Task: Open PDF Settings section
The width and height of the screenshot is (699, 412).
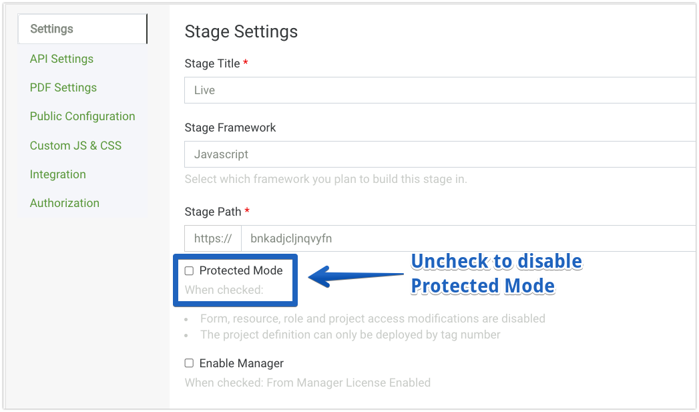Action: pyautogui.click(x=63, y=87)
